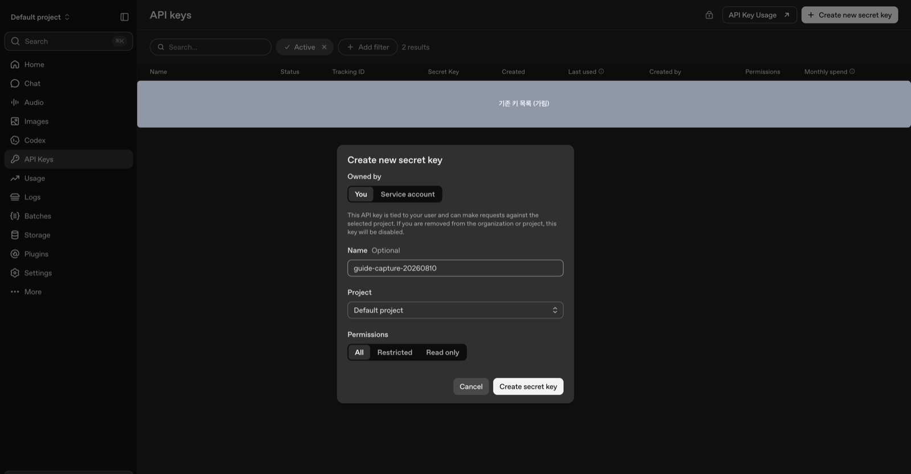Viewport: 911px width, 474px height.
Task: Open the Storage database icon
Action: coord(15,235)
